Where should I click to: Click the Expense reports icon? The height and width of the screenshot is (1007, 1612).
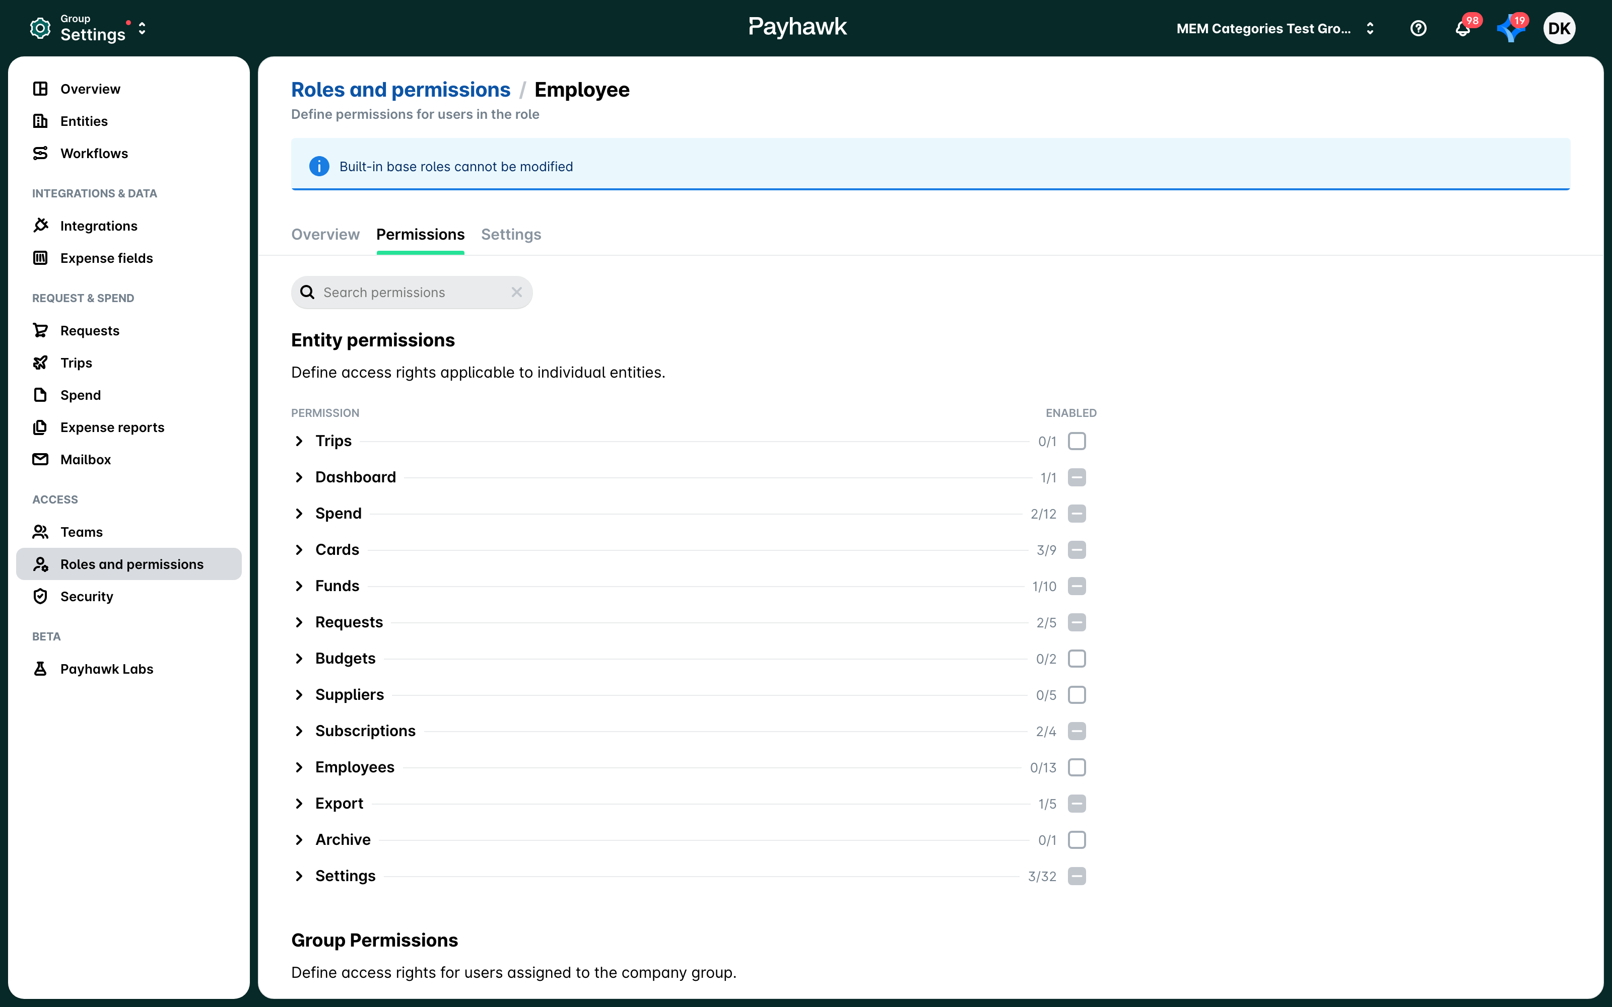click(40, 426)
